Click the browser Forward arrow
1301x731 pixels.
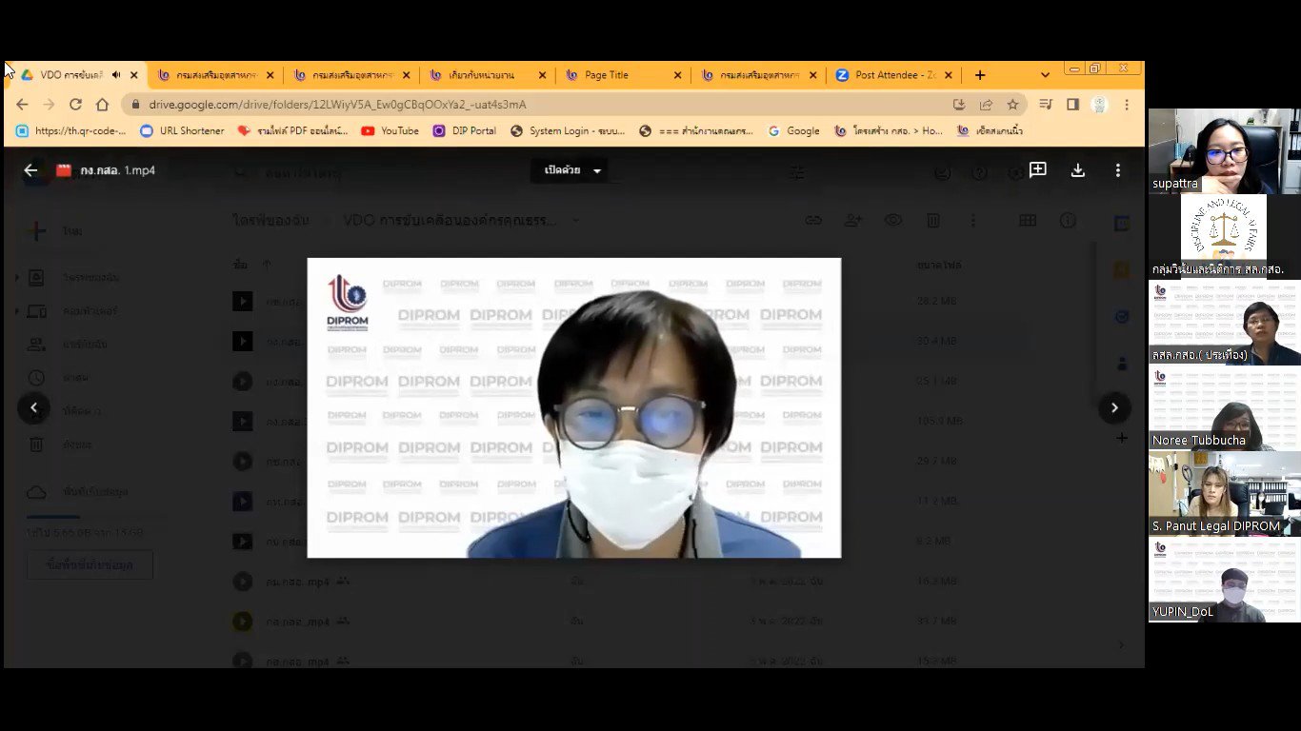(x=49, y=105)
